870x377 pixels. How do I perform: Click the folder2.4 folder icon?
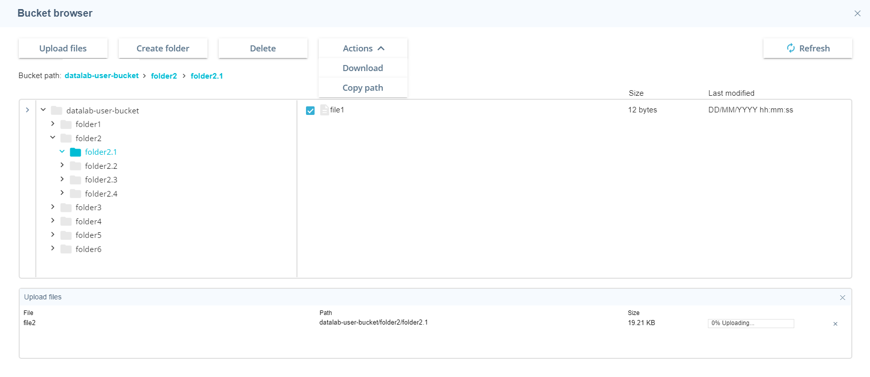point(75,194)
